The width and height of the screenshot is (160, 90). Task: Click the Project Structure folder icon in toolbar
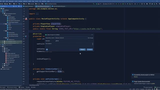pyautogui.click(x=147, y=4)
